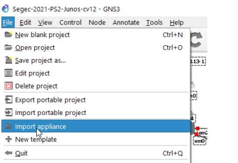Click the red Delete project icon
The height and width of the screenshot is (163, 238).
(x=8, y=86)
